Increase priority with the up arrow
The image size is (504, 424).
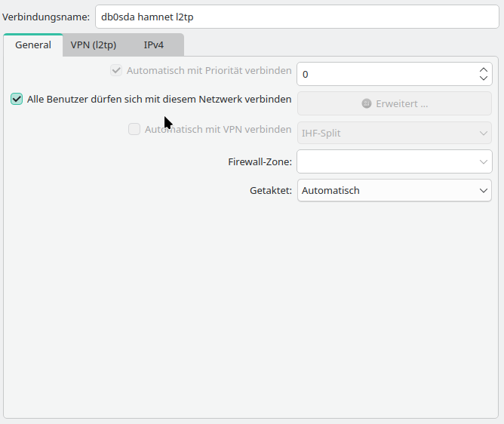484,69
